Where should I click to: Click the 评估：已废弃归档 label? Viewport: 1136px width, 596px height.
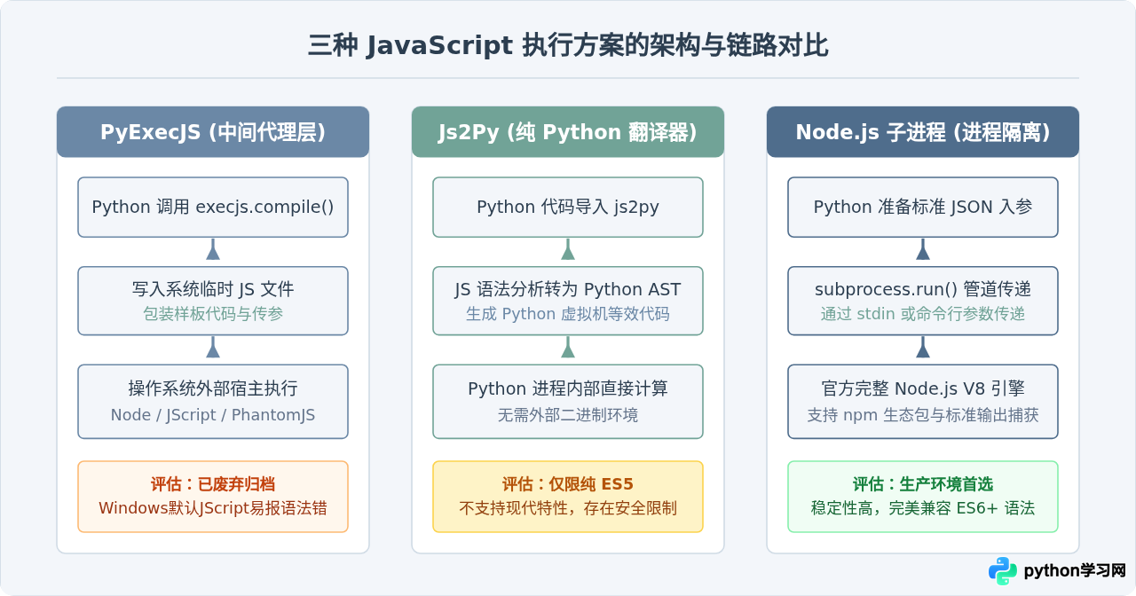click(213, 484)
